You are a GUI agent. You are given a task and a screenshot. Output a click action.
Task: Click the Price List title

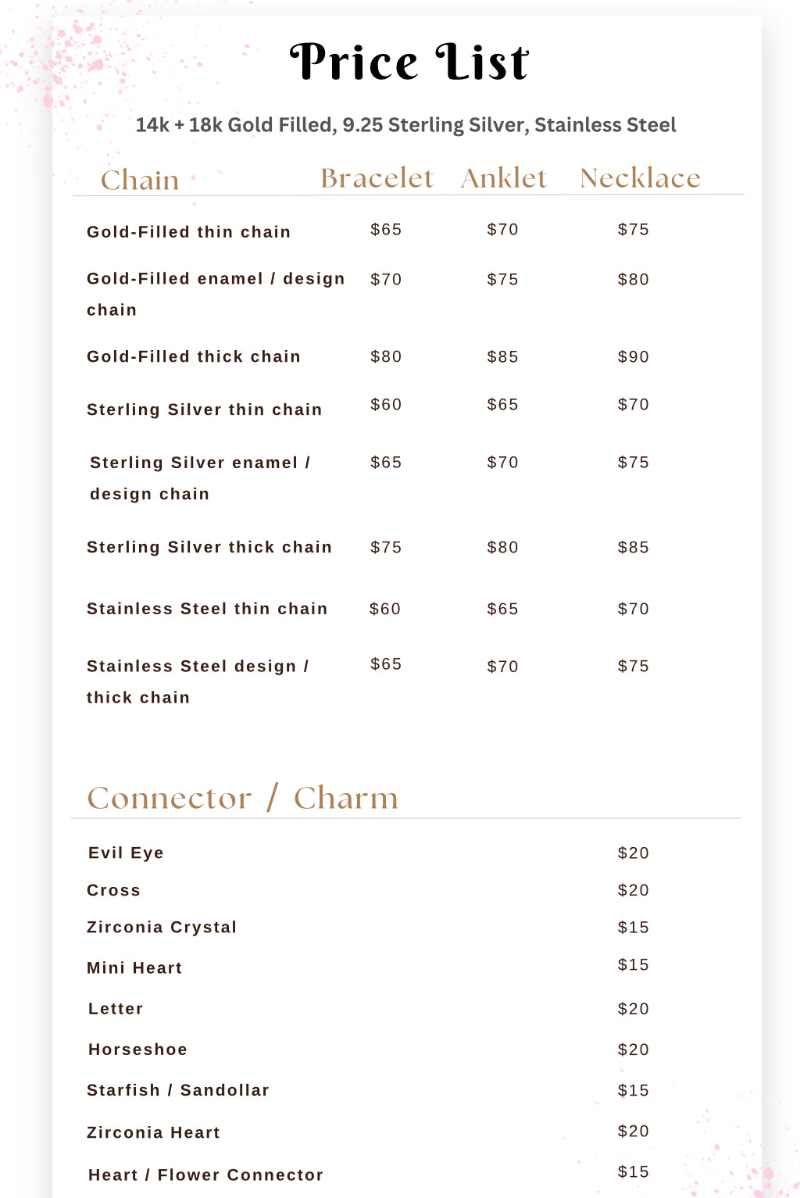click(x=409, y=63)
